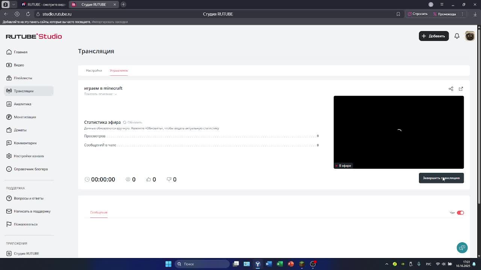Click the share icon above the player
This screenshot has width=481, height=270.
click(x=451, y=89)
